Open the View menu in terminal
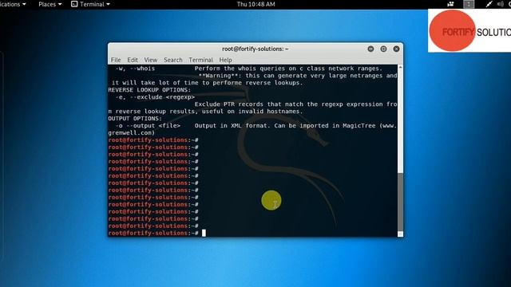This screenshot has width=511, height=287. (151, 60)
